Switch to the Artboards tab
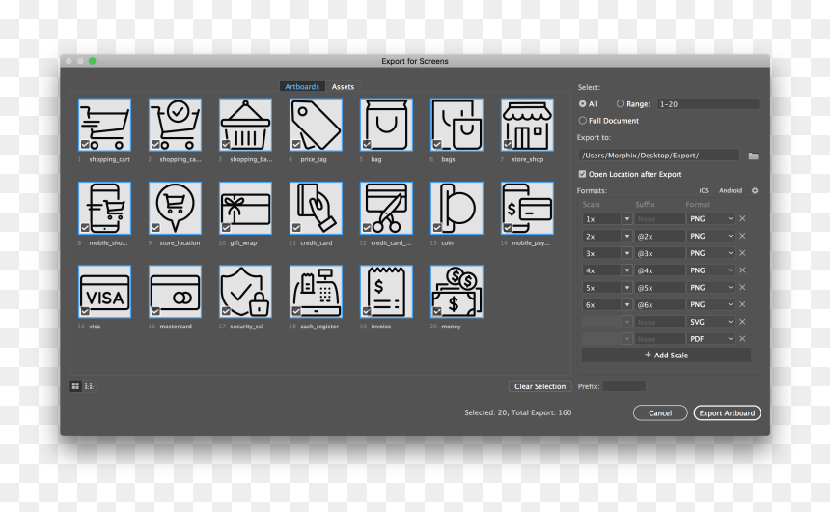Viewport: 830px width, 512px height. click(x=302, y=86)
